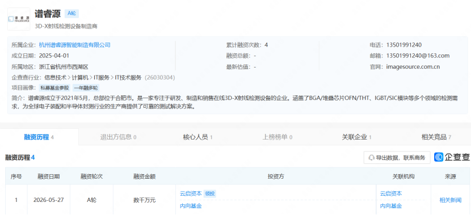This screenshot has width=471, height=215.
Task: Click the 谱睿源 company logo thumbnail
Action: coord(19,19)
